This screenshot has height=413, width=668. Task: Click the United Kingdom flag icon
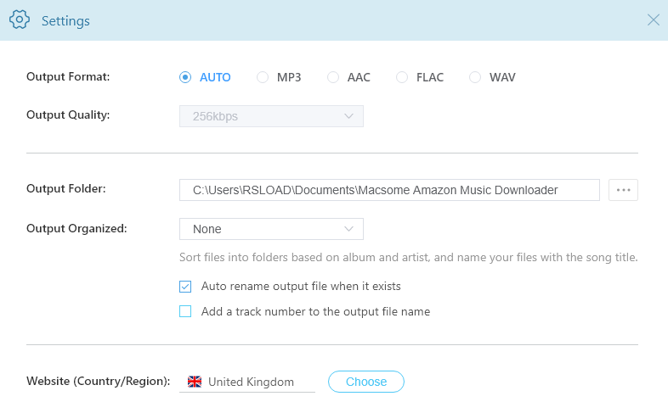[x=195, y=382]
